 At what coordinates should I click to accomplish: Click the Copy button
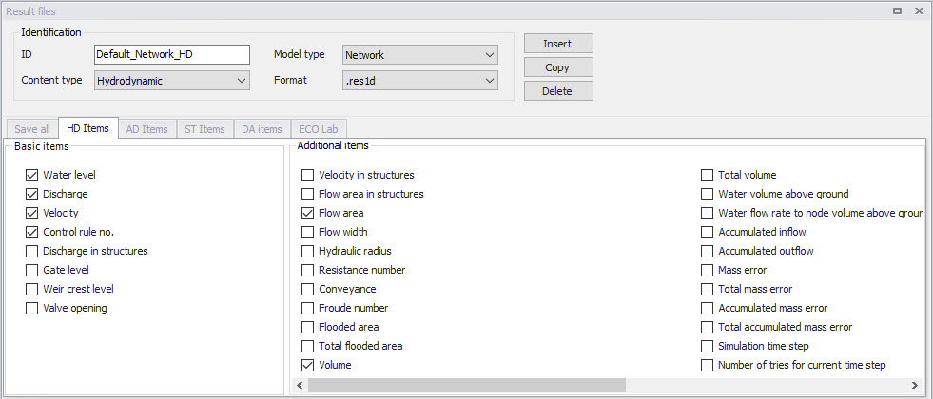pyautogui.click(x=558, y=67)
